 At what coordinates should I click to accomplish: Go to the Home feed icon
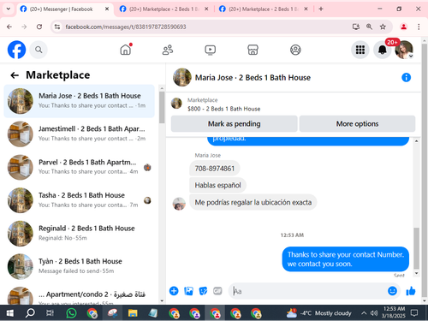click(x=126, y=50)
